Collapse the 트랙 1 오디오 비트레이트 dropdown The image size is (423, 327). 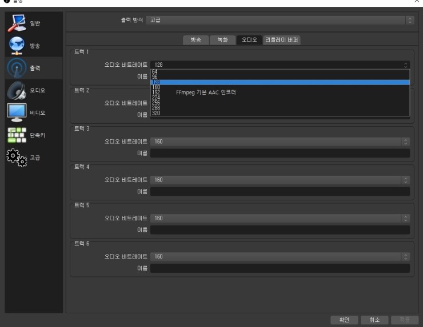280,64
